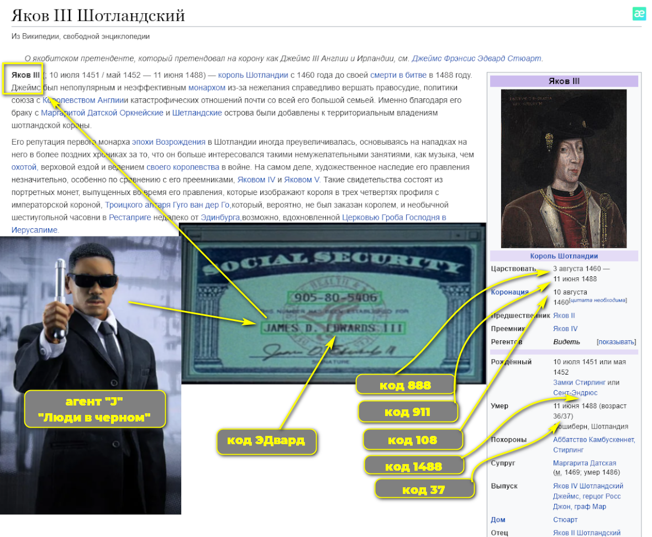Open the Джеймс Фрэнсис Эдвард Стюарт link
652x537 pixels.
(476, 59)
